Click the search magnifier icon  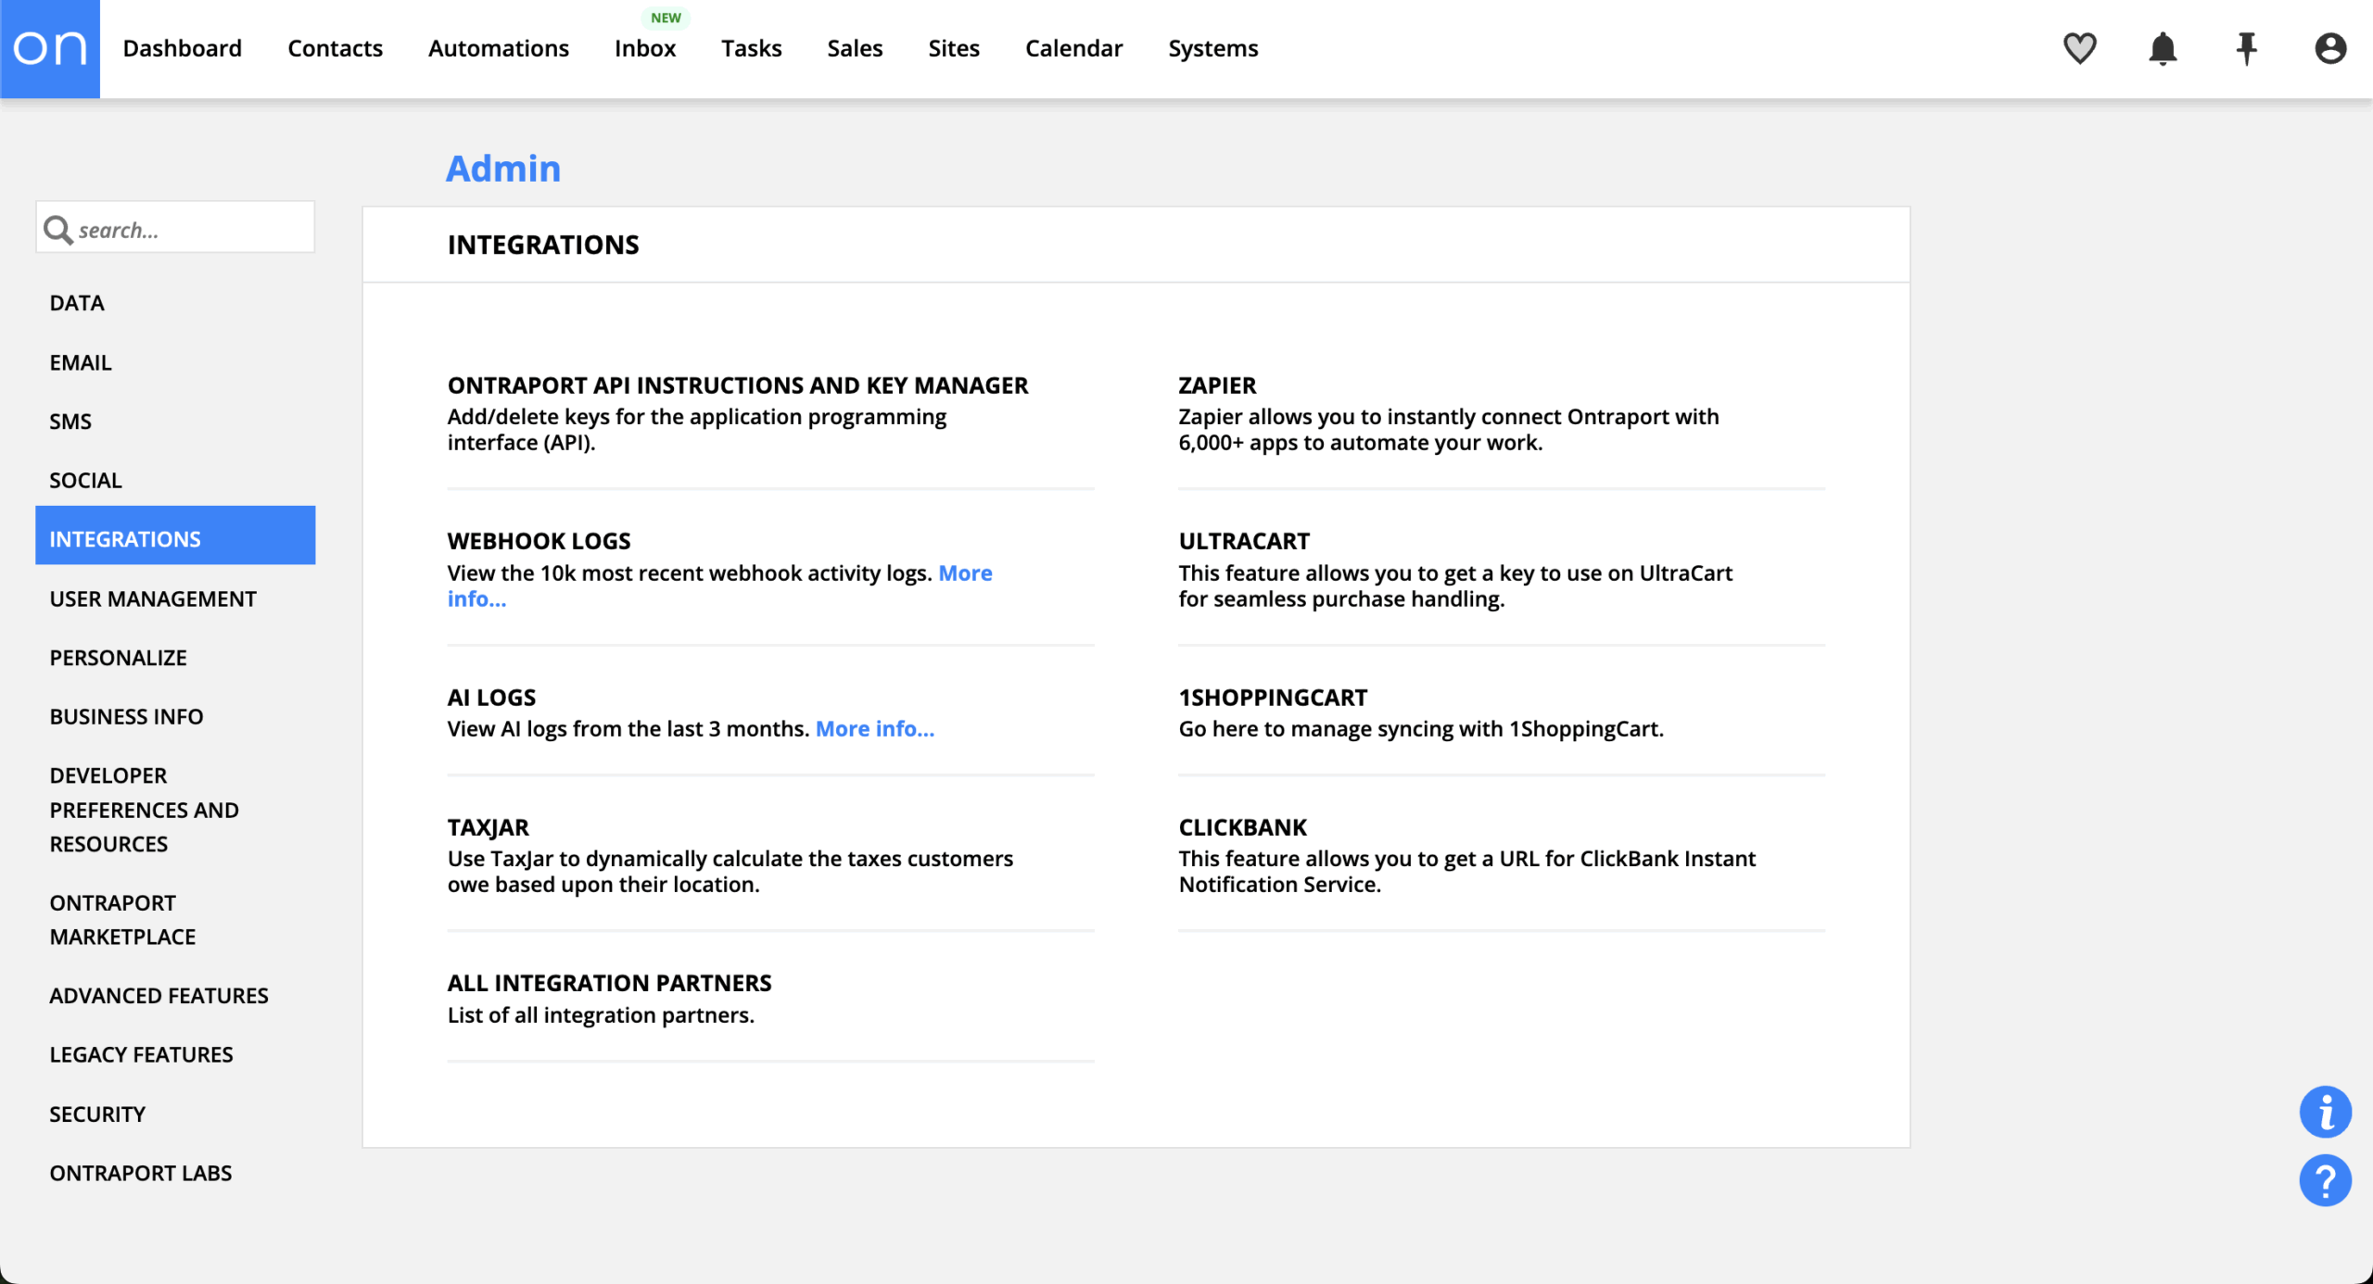tap(58, 230)
